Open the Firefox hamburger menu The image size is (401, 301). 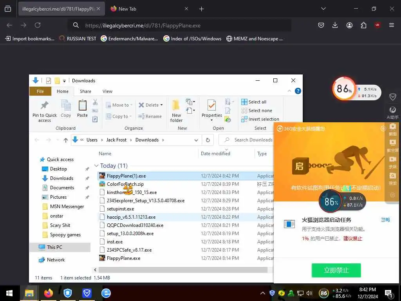tap(392, 25)
